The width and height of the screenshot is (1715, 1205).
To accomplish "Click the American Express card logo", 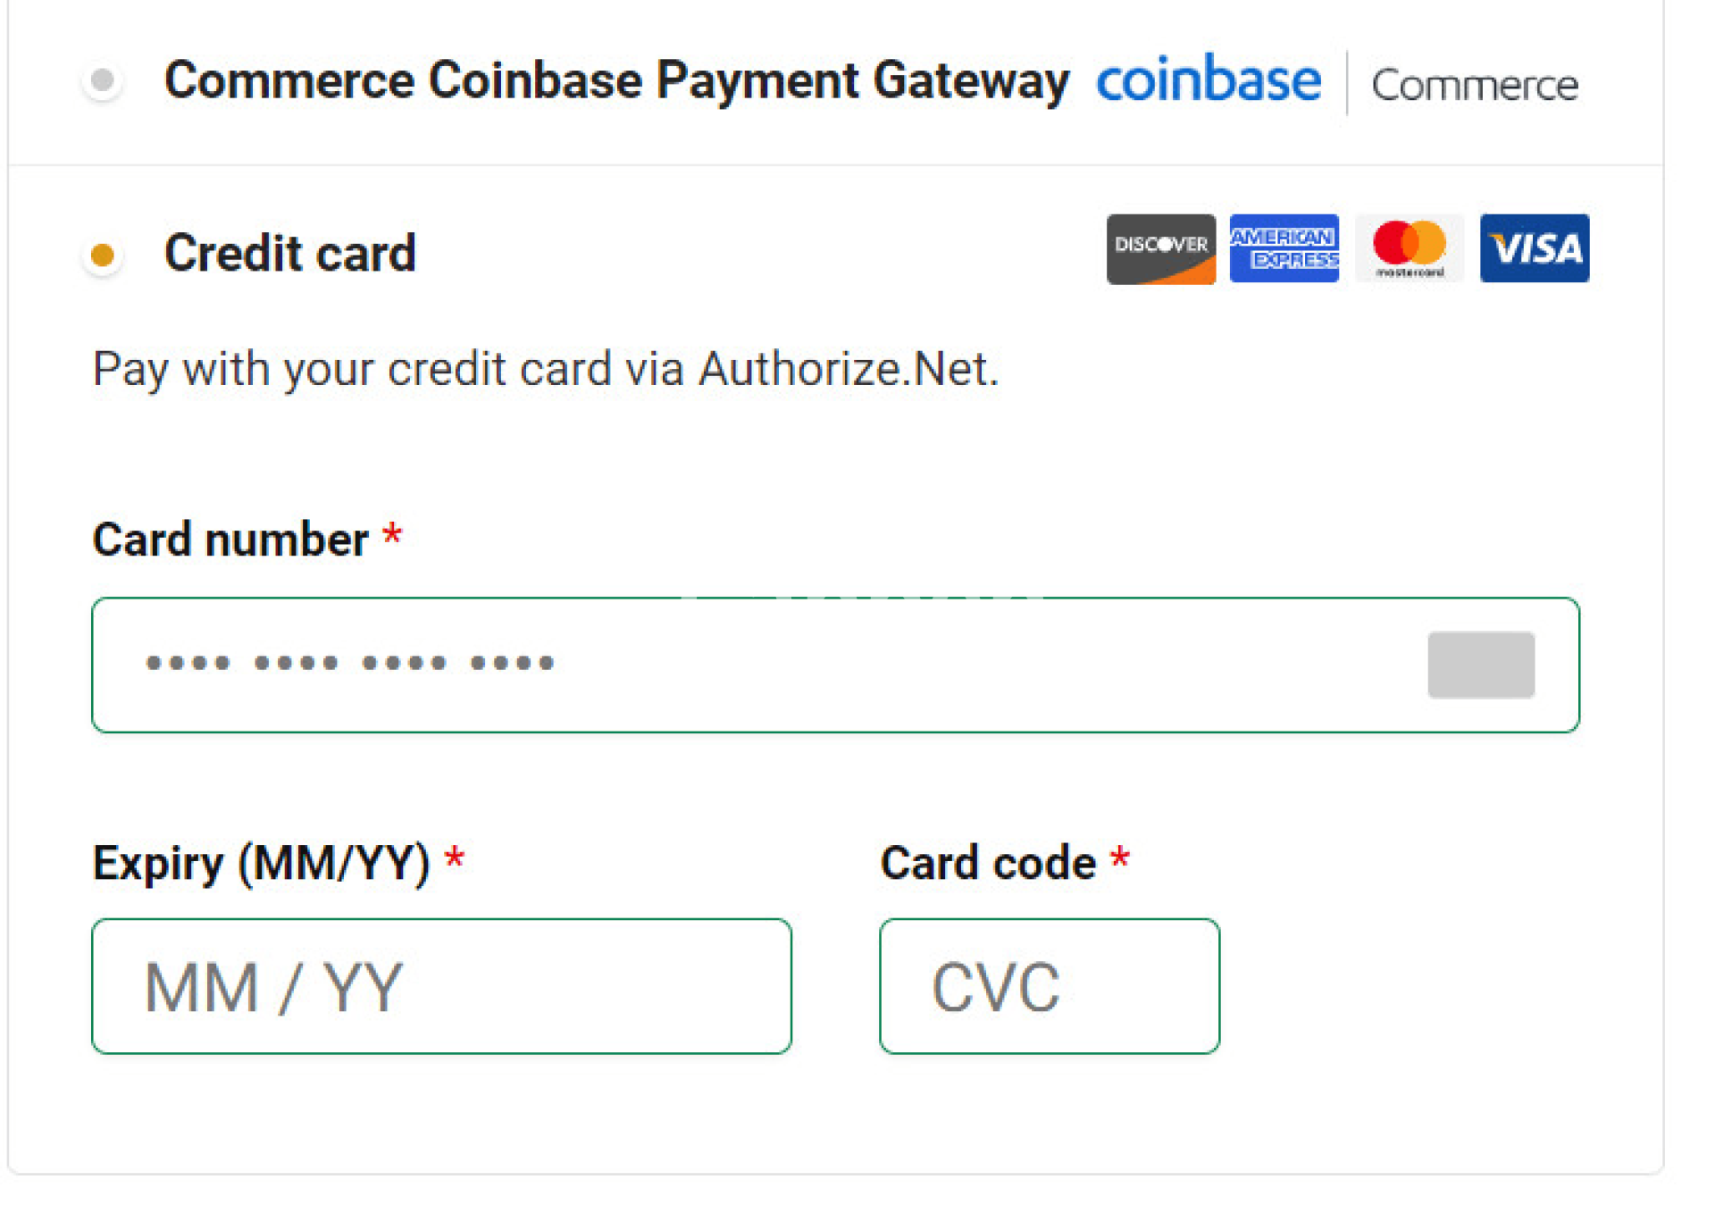I will [x=1284, y=248].
